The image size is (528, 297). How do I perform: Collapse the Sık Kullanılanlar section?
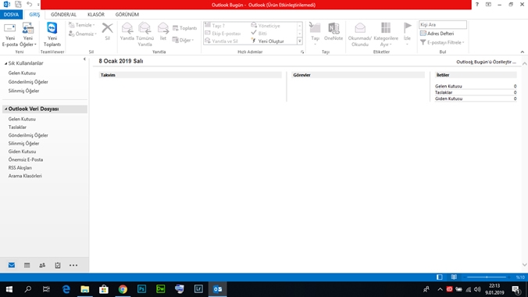click(5, 63)
